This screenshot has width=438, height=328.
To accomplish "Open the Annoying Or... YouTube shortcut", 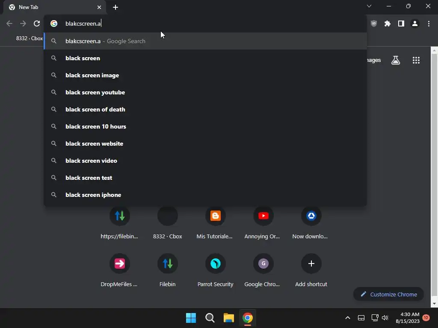I will pyautogui.click(x=263, y=223).
